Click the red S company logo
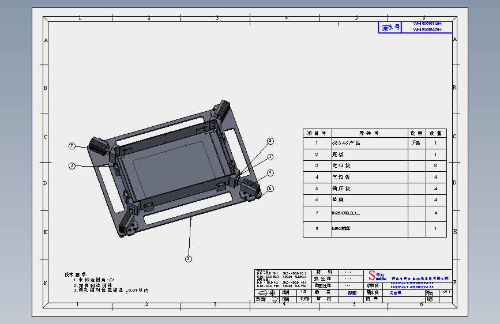 tap(372, 275)
